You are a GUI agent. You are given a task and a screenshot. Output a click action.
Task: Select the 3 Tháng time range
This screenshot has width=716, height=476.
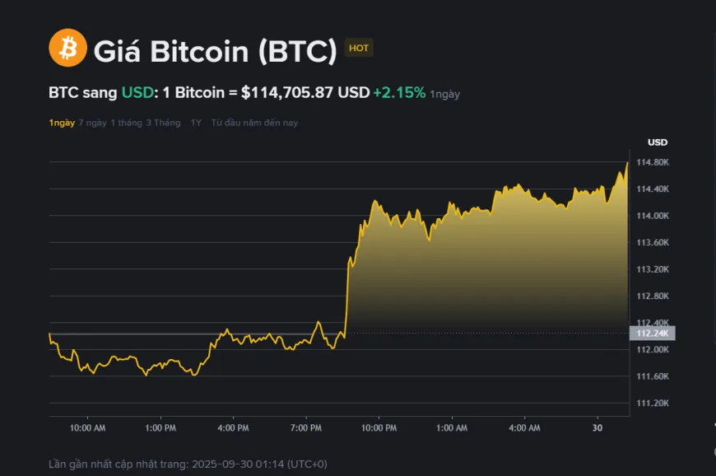coord(163,122)
